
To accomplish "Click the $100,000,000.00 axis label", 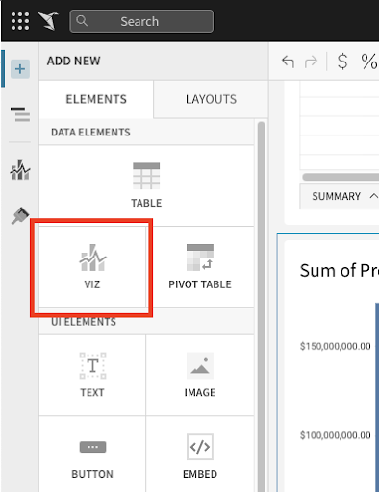I will click(336, 435).
